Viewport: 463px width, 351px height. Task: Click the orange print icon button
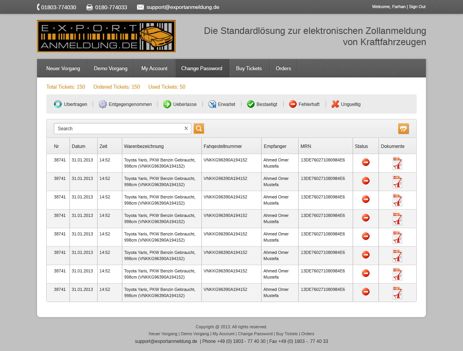(403, 129)
